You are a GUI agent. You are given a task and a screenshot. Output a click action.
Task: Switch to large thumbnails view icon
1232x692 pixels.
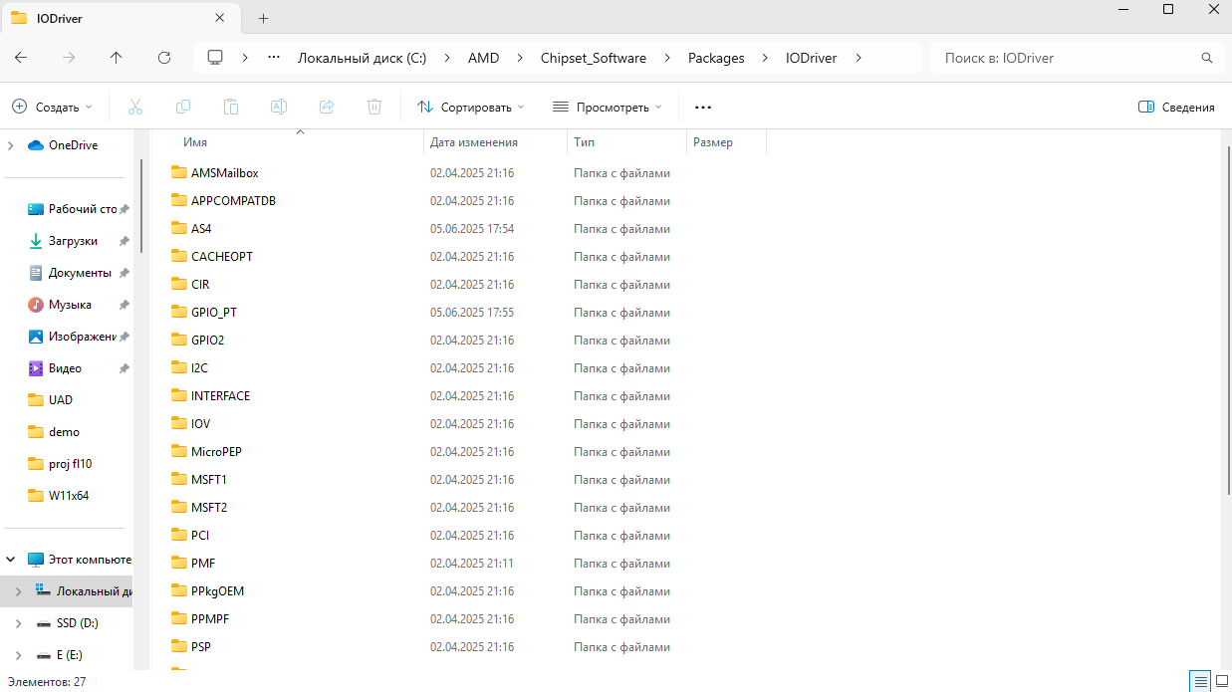tap(1222, 682)
